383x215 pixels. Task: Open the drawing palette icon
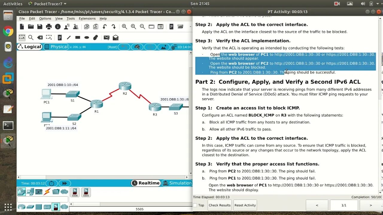[151, 27]
